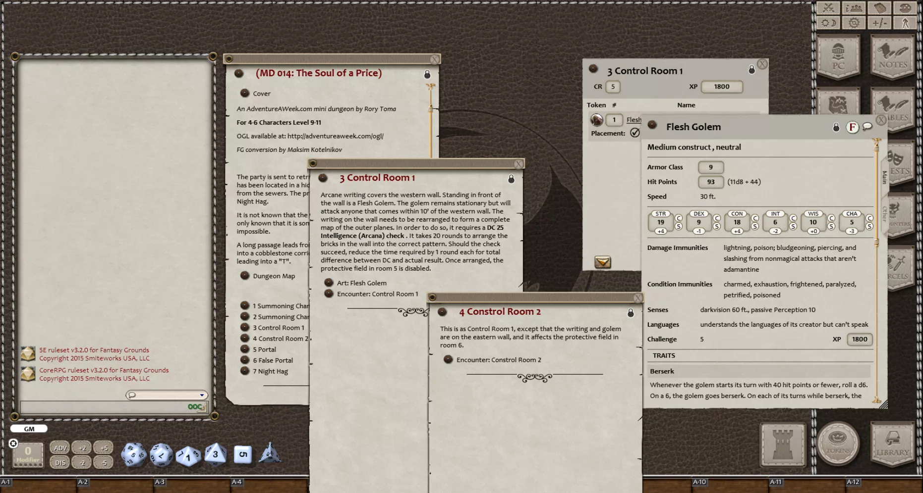Click the CHA save 'S' button
923x493 pixels.
point(869,226)
